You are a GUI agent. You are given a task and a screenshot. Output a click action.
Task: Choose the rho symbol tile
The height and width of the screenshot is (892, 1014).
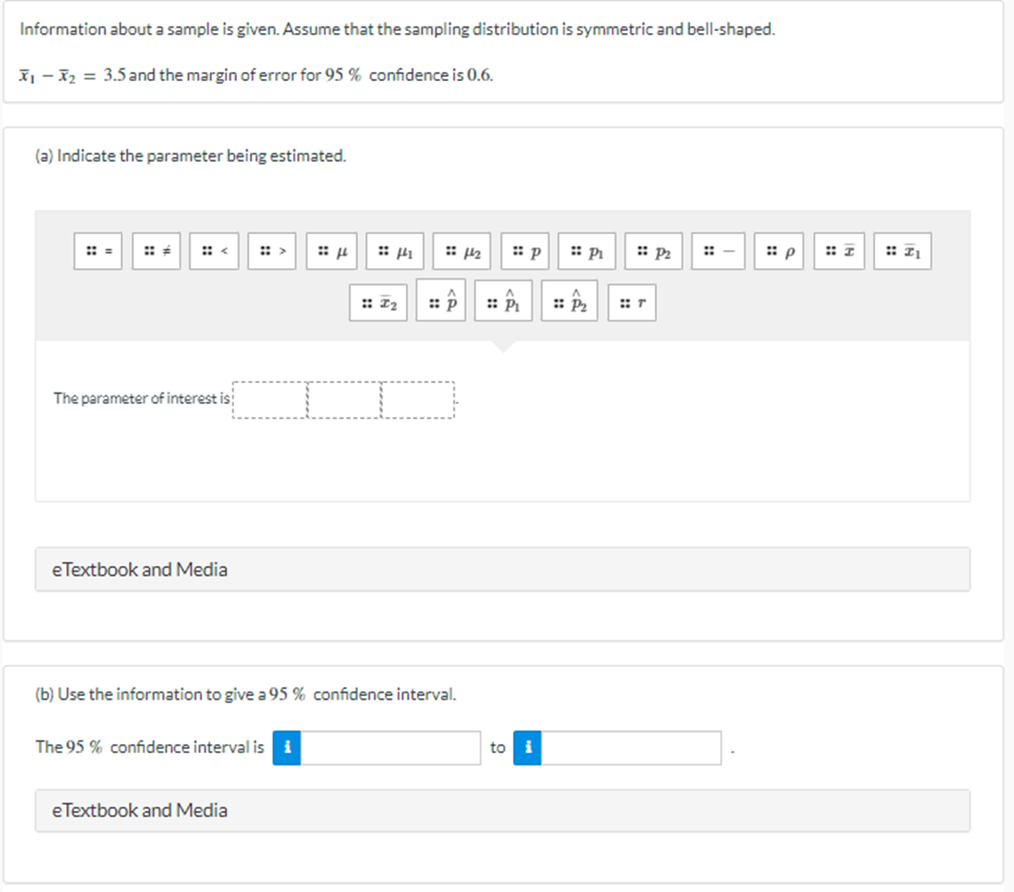tap(779, 251)
